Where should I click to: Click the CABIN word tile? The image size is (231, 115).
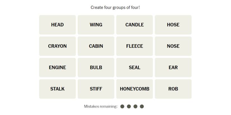click(96, 46)
